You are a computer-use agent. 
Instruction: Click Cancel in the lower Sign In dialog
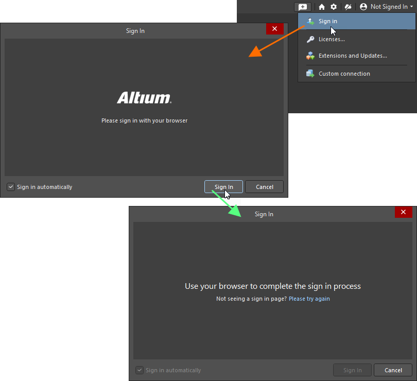click(393, 370)
